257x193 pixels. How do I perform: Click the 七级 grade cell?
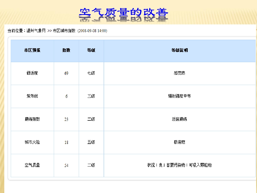point(91,73)
